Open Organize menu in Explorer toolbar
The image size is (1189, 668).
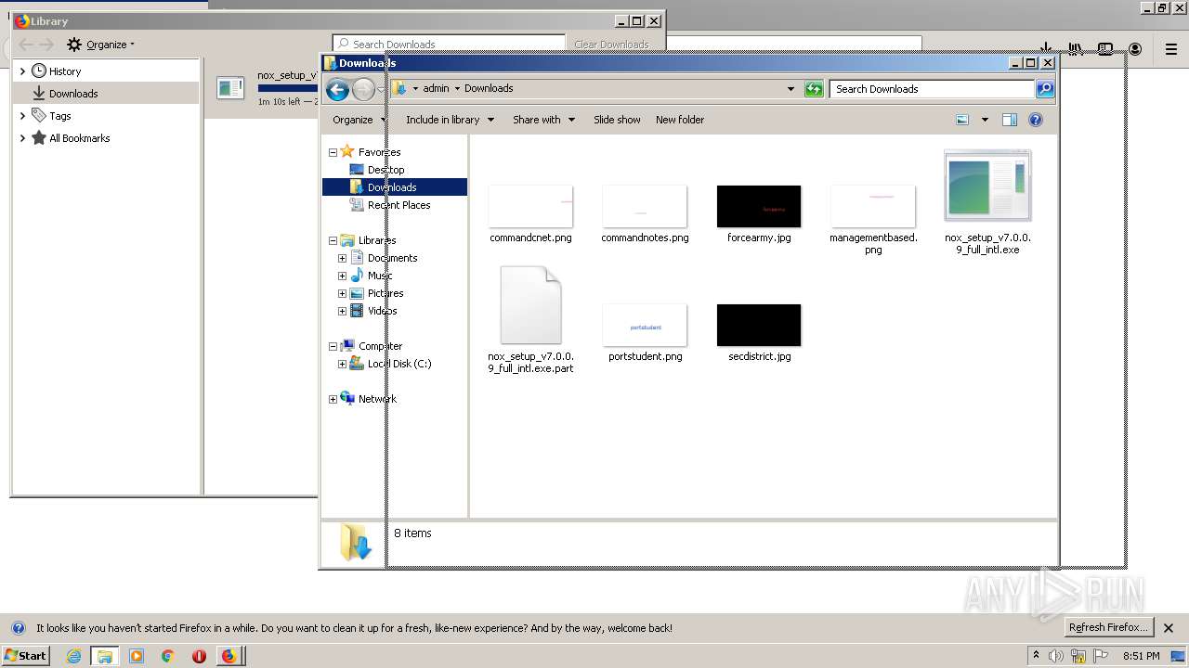click(359, 120)
